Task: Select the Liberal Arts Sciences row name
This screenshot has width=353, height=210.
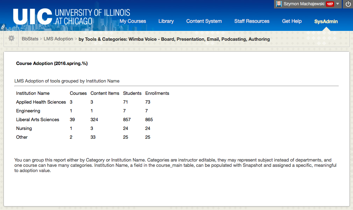Action: [38, 120]
